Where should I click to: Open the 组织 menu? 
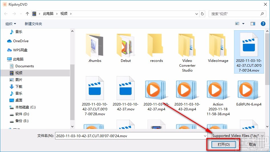click(x=11, y=24)
